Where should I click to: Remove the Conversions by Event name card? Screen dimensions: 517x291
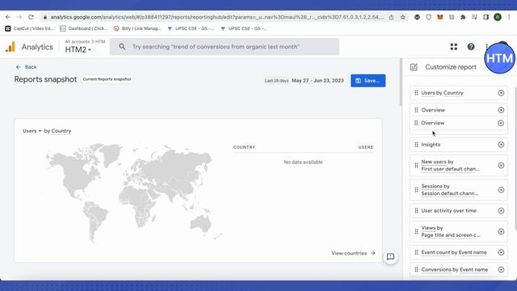click(501, 269)
